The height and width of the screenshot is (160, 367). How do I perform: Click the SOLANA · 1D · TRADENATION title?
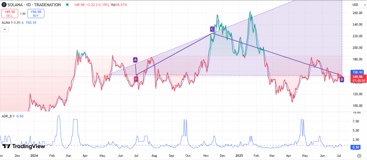click(x=33, y=5)
